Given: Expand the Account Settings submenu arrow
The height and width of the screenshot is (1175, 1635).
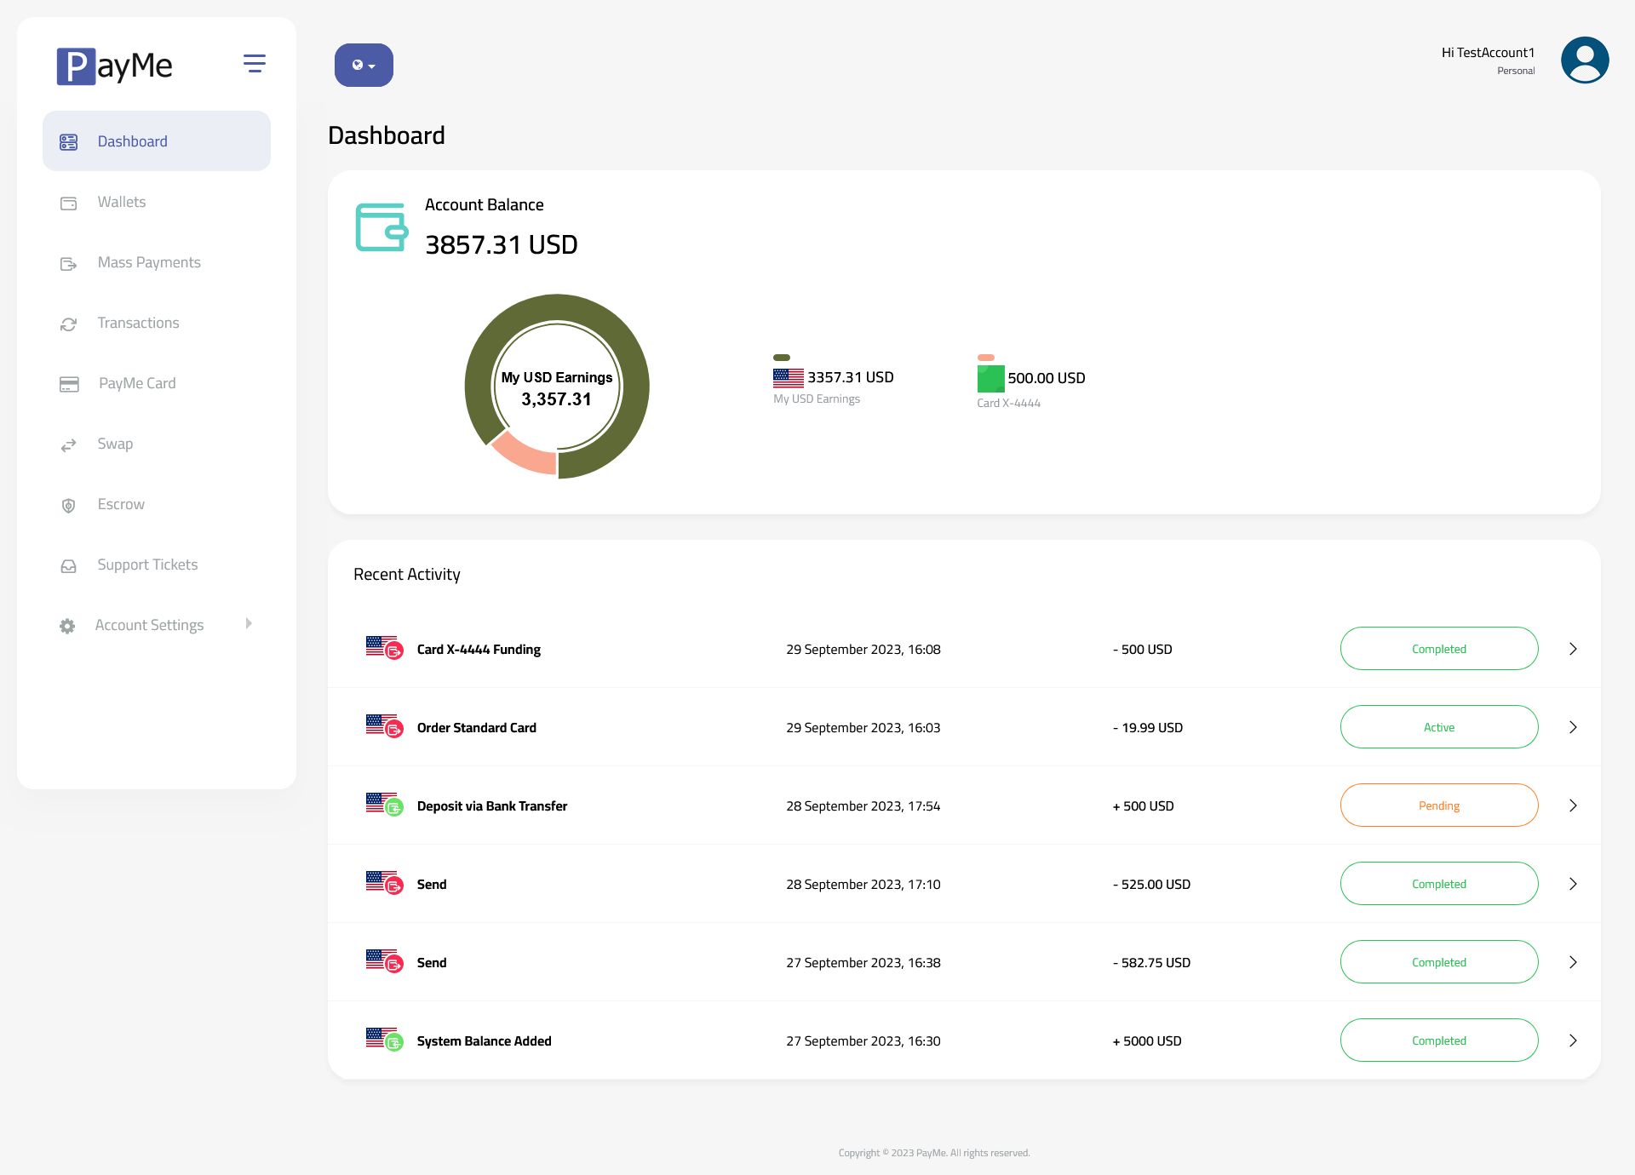Looking at the screenshot, I should click(249, 624).
